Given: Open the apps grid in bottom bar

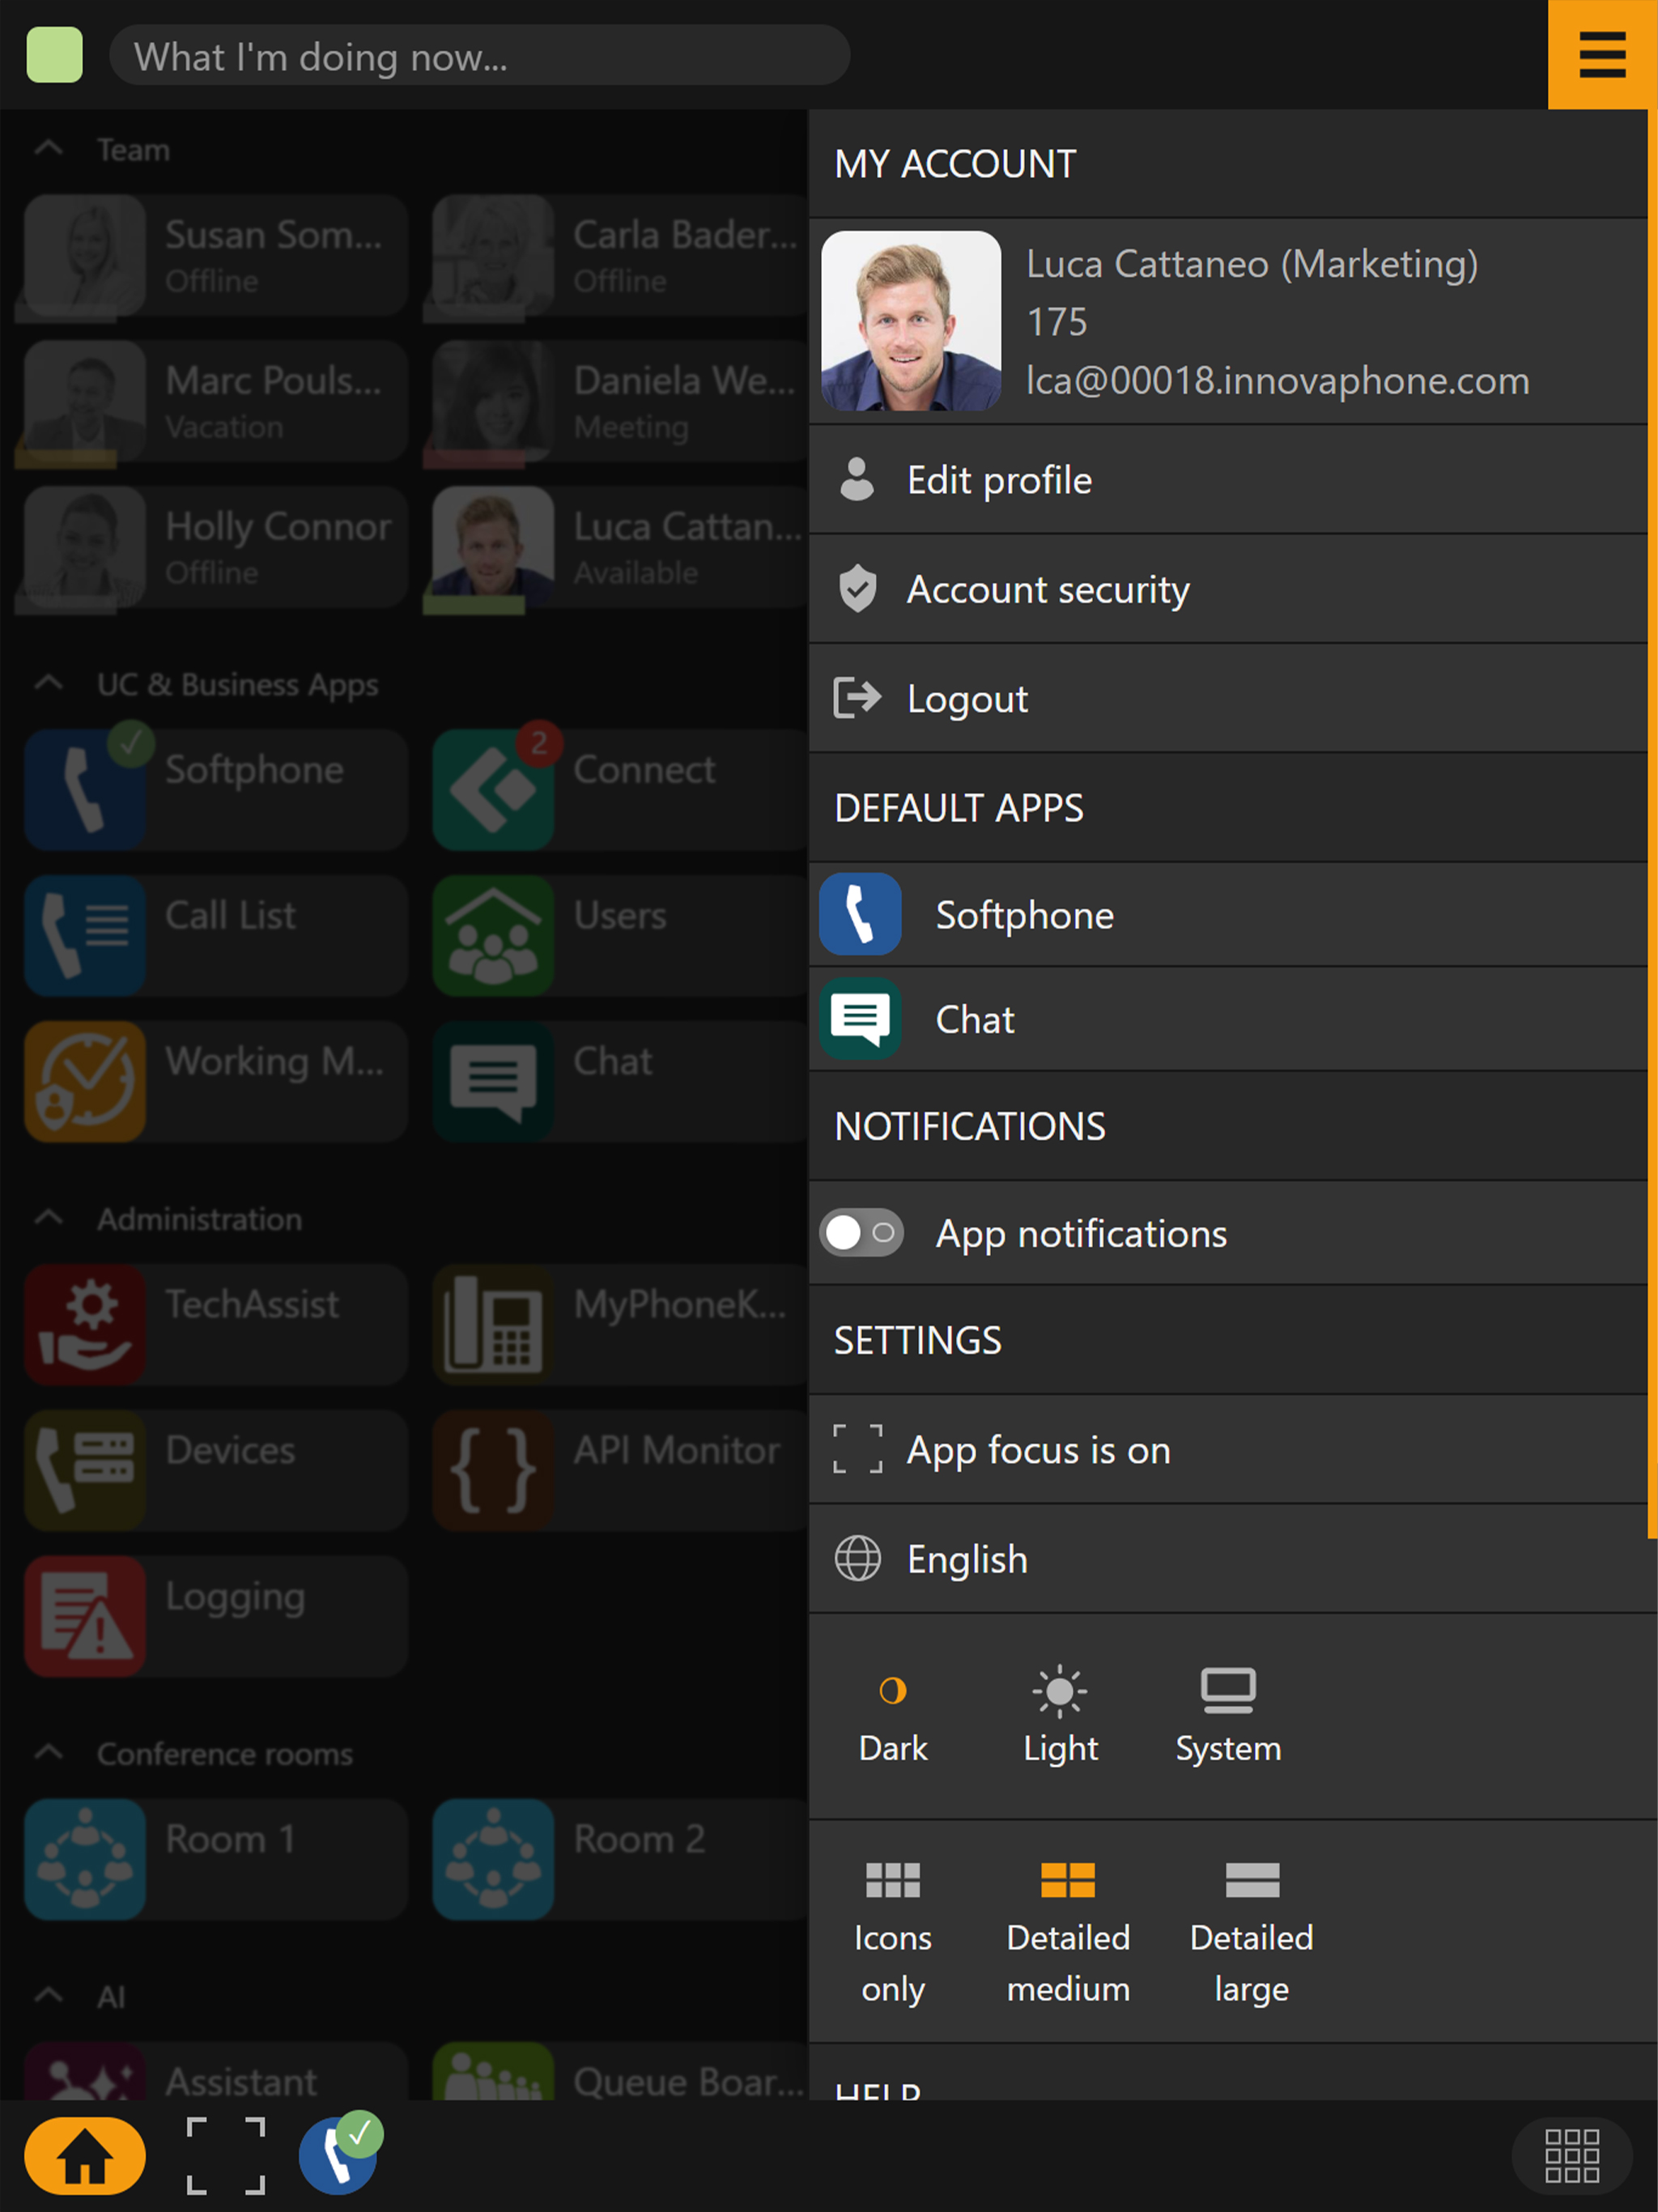Looking at the screenshot, I should coord(1572,2156).
